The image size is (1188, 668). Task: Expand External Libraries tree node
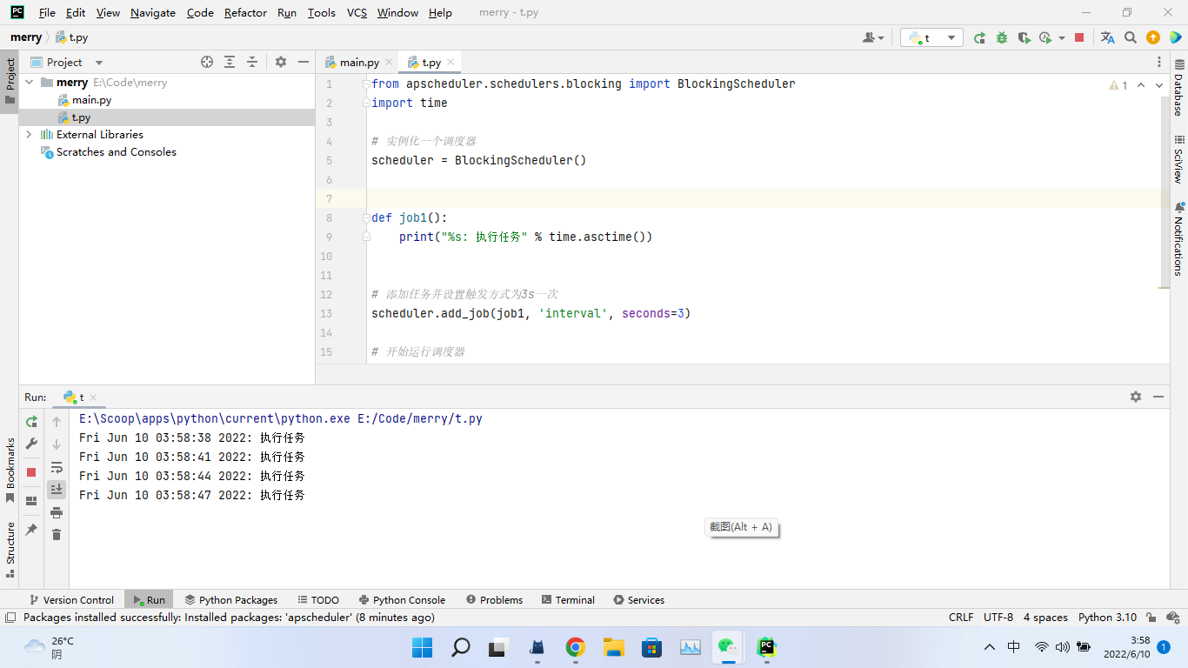click(29, 134)
